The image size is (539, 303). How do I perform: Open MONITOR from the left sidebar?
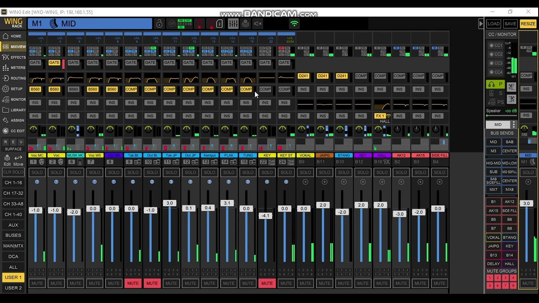13,99
